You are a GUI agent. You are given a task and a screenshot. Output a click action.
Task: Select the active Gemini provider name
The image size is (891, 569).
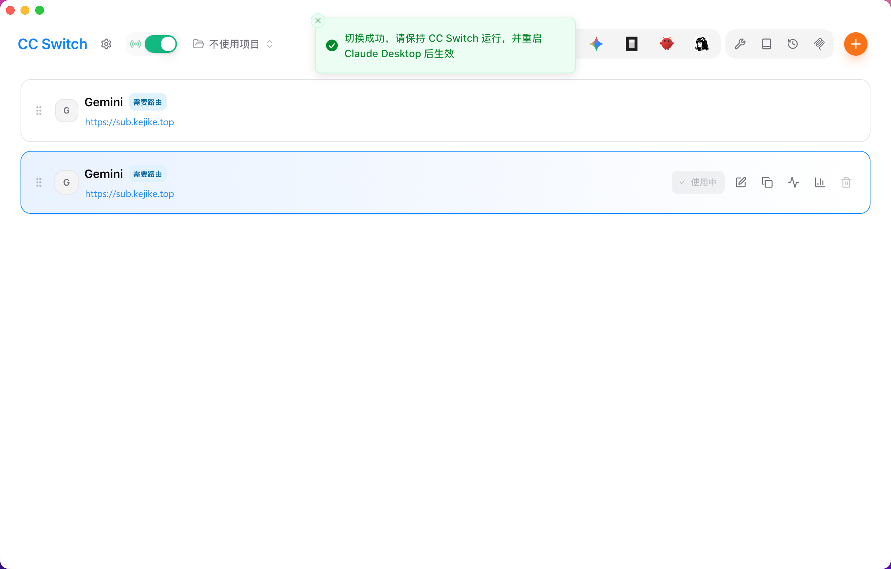pos(104,174)
